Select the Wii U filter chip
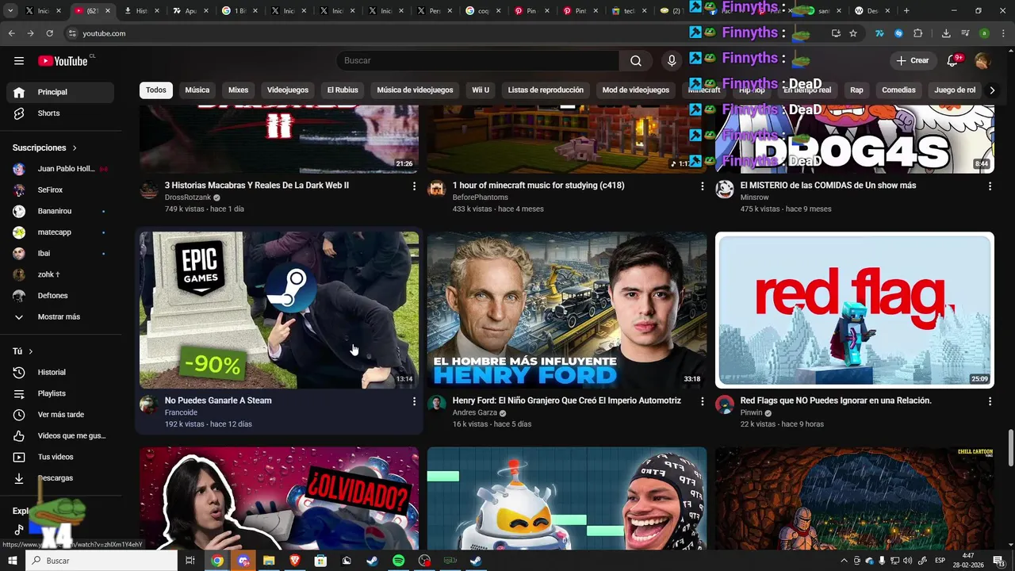Screen dimensions: 1015x571 pyautogui.click(x=481, y=90)
